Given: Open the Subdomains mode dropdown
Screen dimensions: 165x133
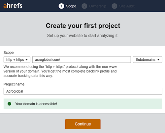Looking at the screenshot, I should [148, 59].
